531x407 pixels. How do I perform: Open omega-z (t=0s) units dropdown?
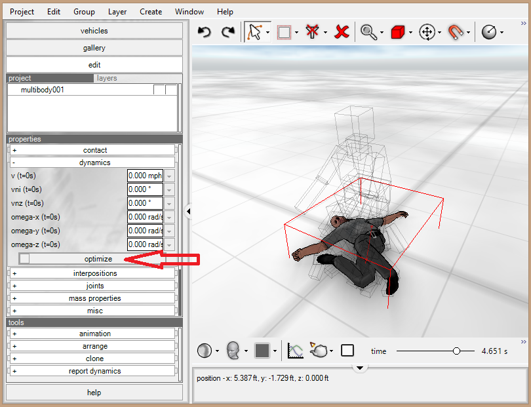coord(169,244)
